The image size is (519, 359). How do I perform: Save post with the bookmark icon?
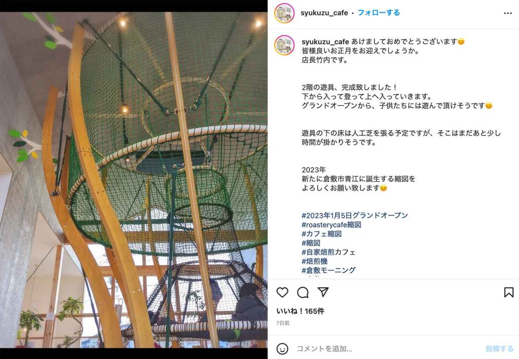(x=509, y=292)
